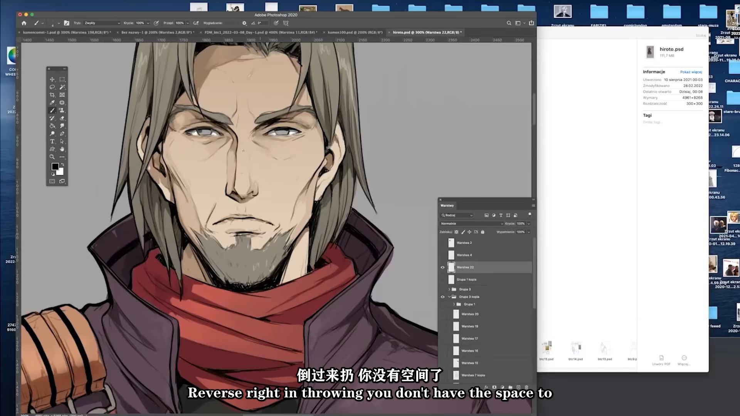Image resolution: width=740 pixels, height=416 pixels.
Task: Select the Frame tool
Action: point(62,95)
